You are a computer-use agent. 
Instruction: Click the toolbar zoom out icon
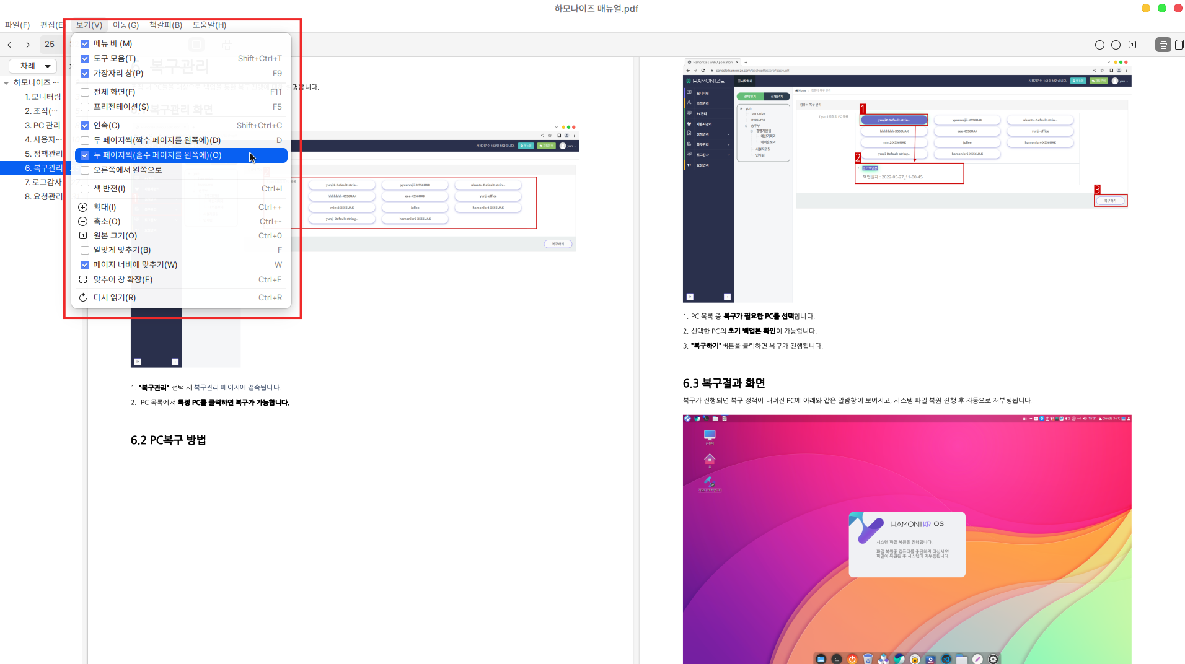click(1099, 45)
